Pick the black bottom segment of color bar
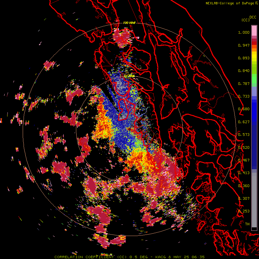 coord(254,229)
